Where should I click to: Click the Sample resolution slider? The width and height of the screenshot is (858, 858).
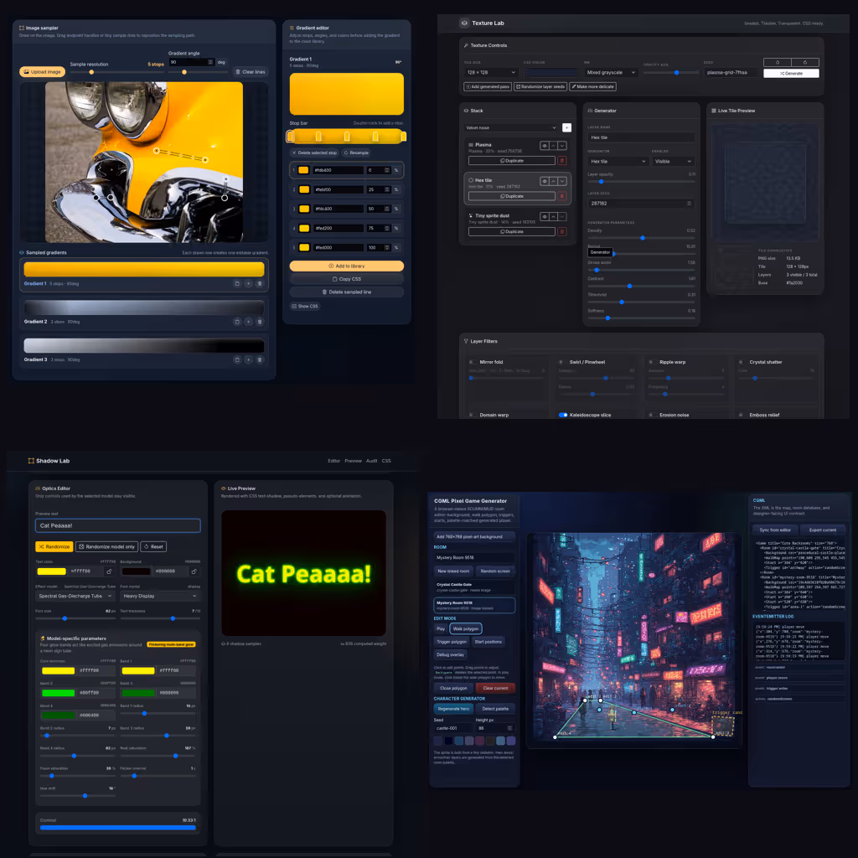[117, 72]
